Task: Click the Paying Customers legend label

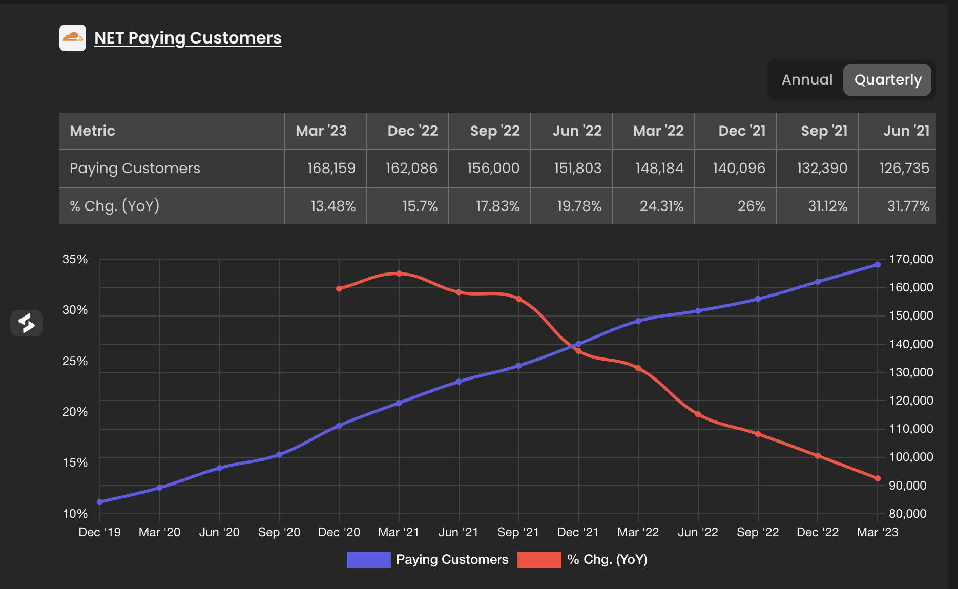Action: tap(452, 559)
